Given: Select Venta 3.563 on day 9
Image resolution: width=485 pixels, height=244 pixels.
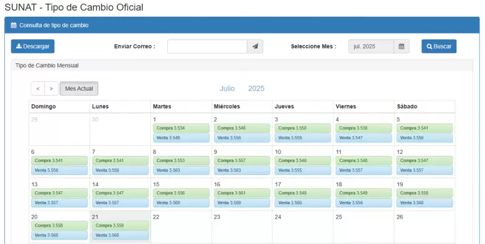Looking at the screenshot, I should tap(242, 170).
